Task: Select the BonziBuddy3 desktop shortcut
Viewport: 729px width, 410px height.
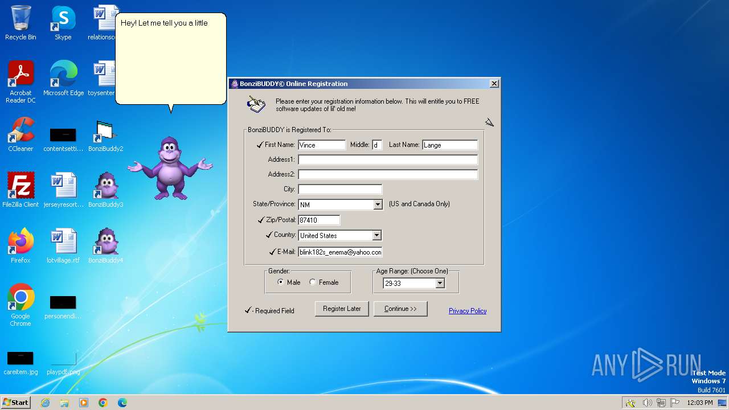Action: (106, 190)
